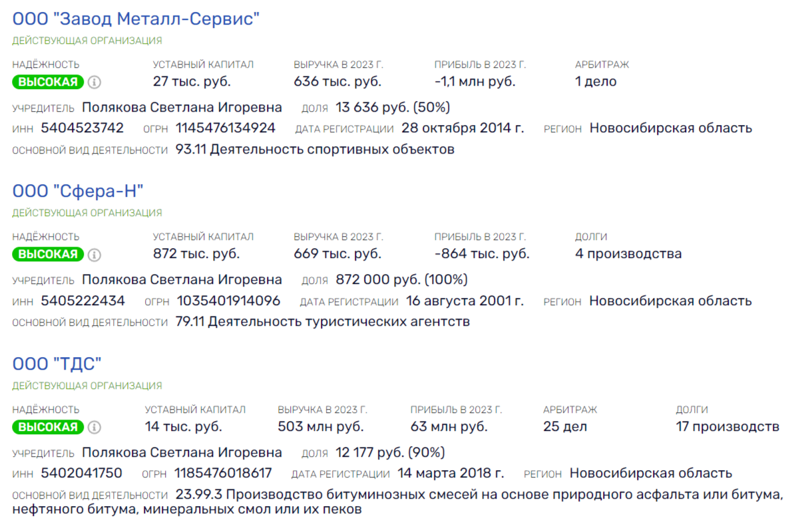Viewport: 804px width, 530px height.
Task: Click "17 производств" debts value
Action: coord(727,427)
